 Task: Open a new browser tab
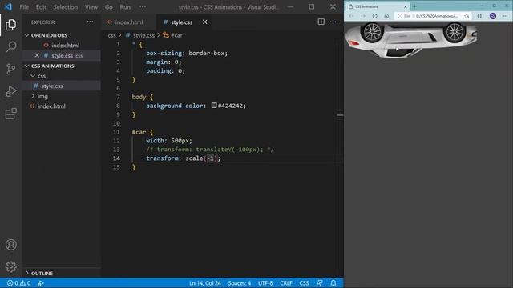[x=414, y=6]
